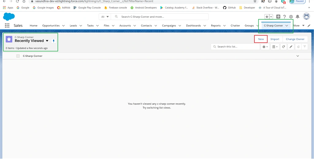Open the Notifications bell
The height and width of the screenshot is (159, 314).
297,17
